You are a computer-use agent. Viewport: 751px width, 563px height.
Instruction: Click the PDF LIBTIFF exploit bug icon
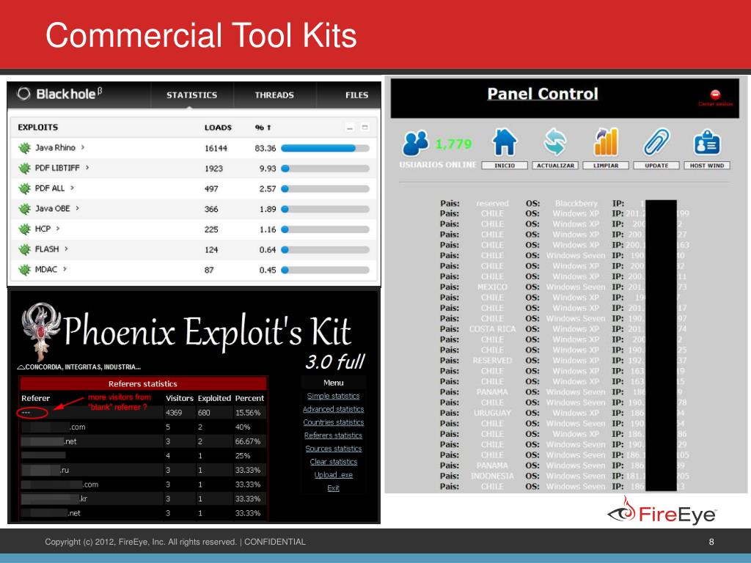coord(24,168)
